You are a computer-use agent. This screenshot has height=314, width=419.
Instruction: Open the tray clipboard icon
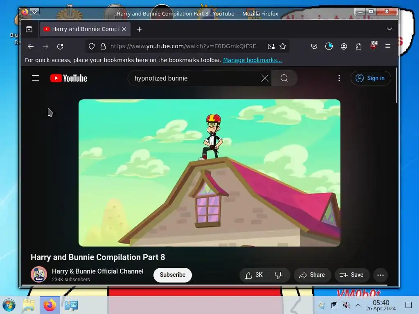coord(334,305)
